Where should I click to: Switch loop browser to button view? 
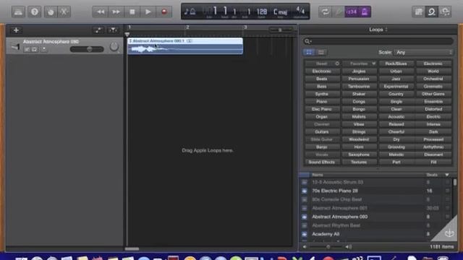click(309, 53)
